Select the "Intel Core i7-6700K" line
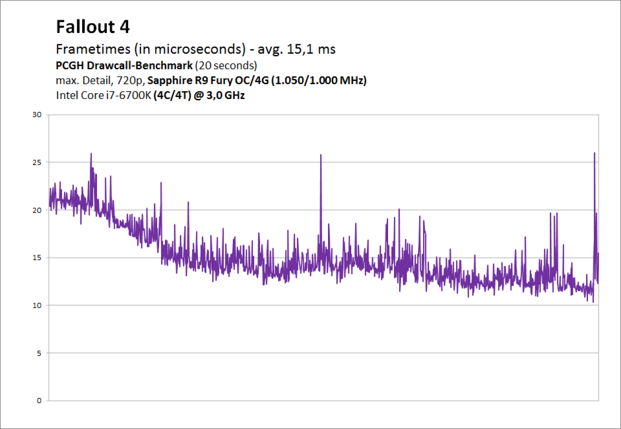Viewport: 621px width, 429px height. point(150,95)
